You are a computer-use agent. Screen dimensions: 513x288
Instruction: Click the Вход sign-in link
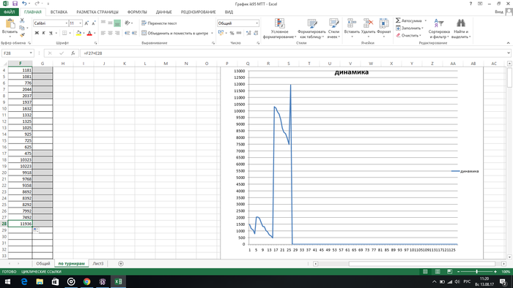(x=499, y=12)
